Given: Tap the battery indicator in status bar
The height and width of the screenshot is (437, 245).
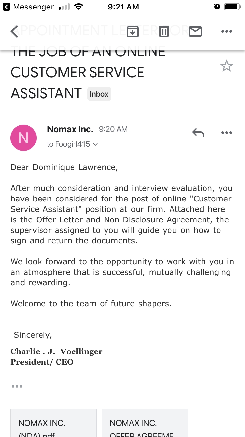Looking at the screenshot, I should pos(232,7).
